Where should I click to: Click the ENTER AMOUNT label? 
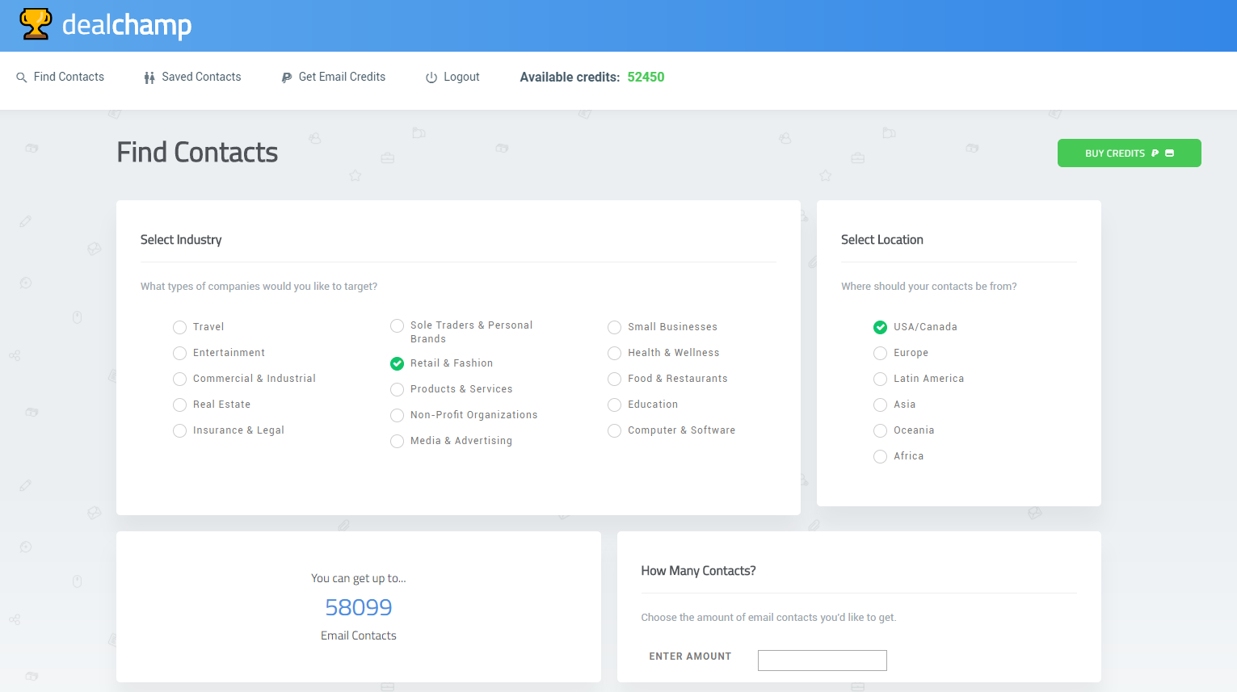click(690, 656)
